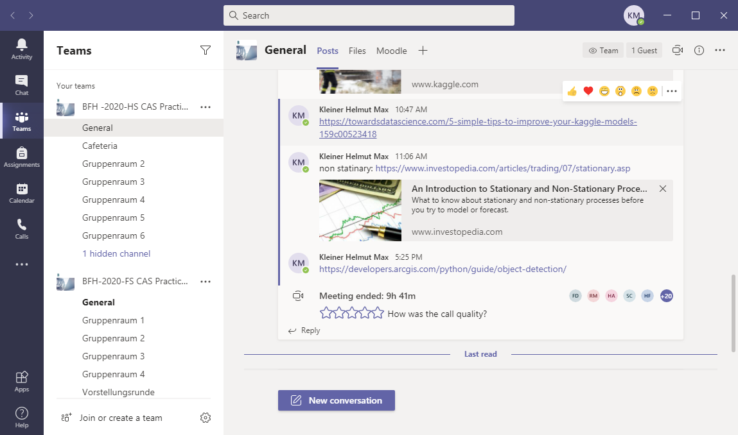This screenshot has height=435, width=738.
Task: Open the Assignments app icon
Action: tap(22, 157)
